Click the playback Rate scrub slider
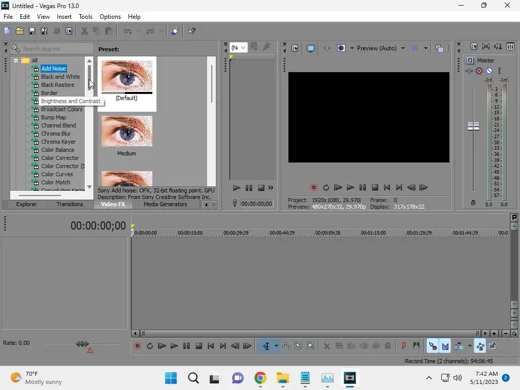520x390 pixels. coord(82,344)
